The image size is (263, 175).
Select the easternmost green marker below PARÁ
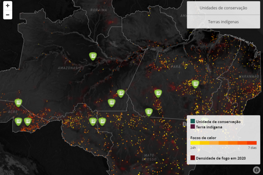195,84
